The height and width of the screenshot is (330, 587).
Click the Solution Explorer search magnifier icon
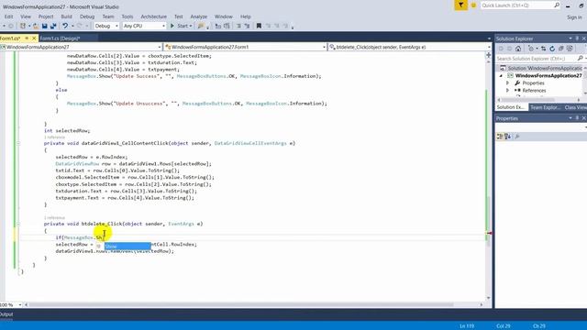[580, 59]
